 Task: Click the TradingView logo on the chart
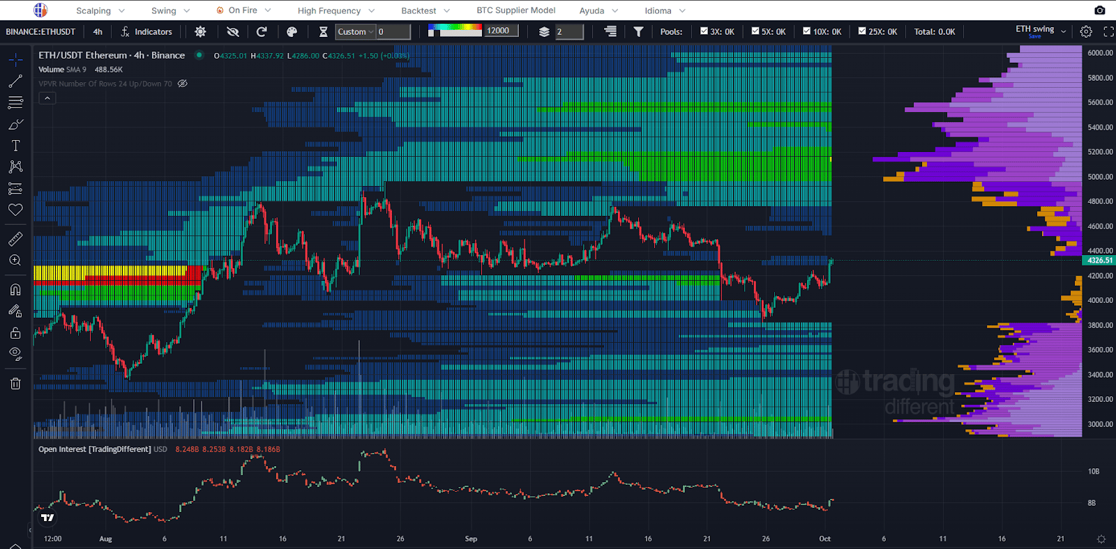pos(47,518)
